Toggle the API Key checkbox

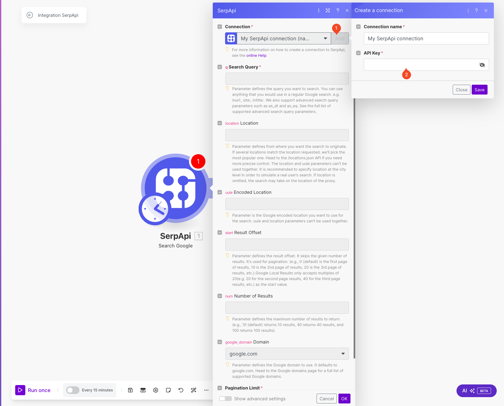point(358,53)
